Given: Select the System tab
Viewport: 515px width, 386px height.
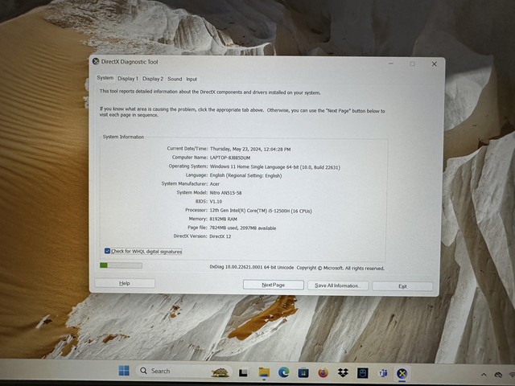Looking at the screenshot, I should (105, 78).
